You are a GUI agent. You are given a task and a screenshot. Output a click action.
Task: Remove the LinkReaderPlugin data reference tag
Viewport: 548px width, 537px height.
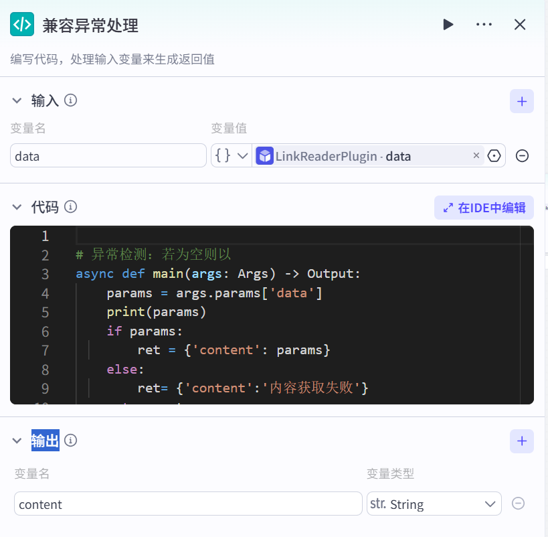coord(476,155)
